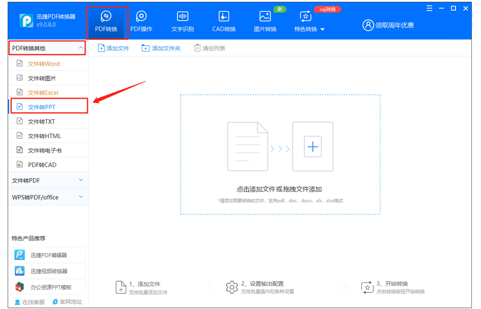The image size is (481, 309).
Task: Click the 添加文件 plus icon
Action: point(101,48)
